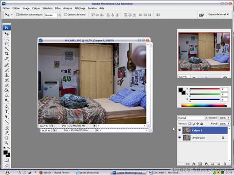Switch to Mozilla Firefox in taskbar
The image size is (234, 175).
pos(54,173)
